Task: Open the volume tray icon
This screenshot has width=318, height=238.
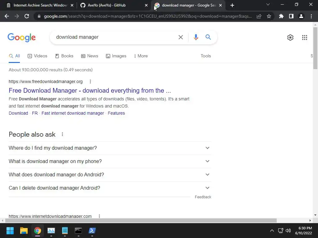Action: pyautogui.click(x=288, y=231)
